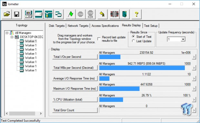The image size is (200, 123).
Task: Start the tests with the green flag
Action: coord(71,14)
